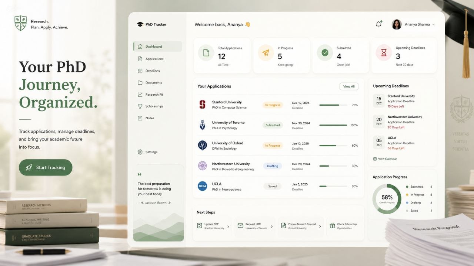This screenshot has height=266, width=474.
Task: Click the Total Applications document icon
Action: click(206, 53)
